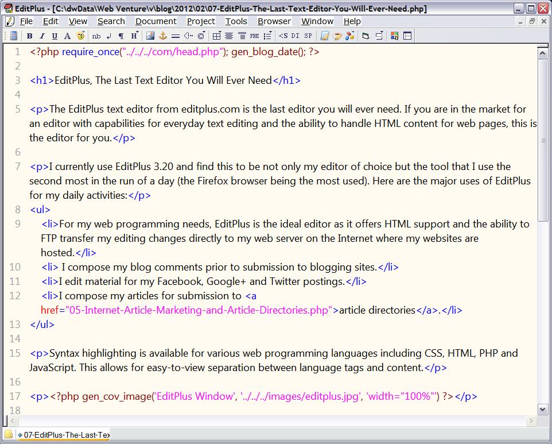Viewport: 552px width, 444px height.
Task: Insert paragraph tag with pilcrow icon
Action: tap(121, 36)
